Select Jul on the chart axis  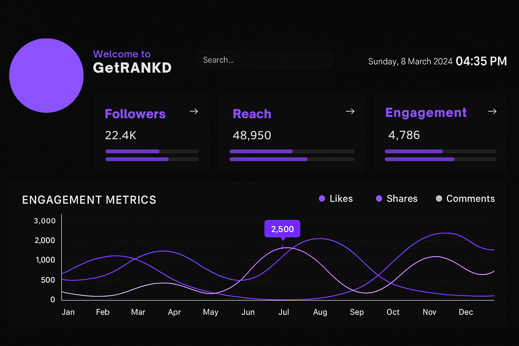pos(283,312)
